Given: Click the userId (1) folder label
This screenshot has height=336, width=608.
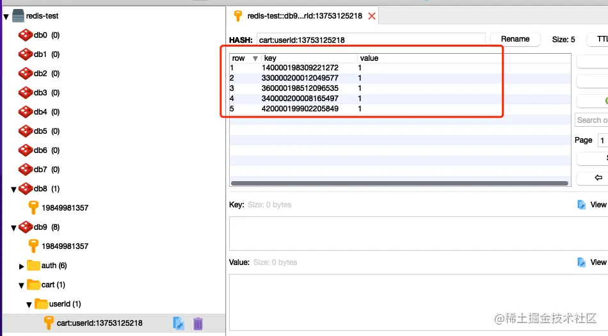Looking at the screenshot, I should pyautogui.click(x=65, y=304).
